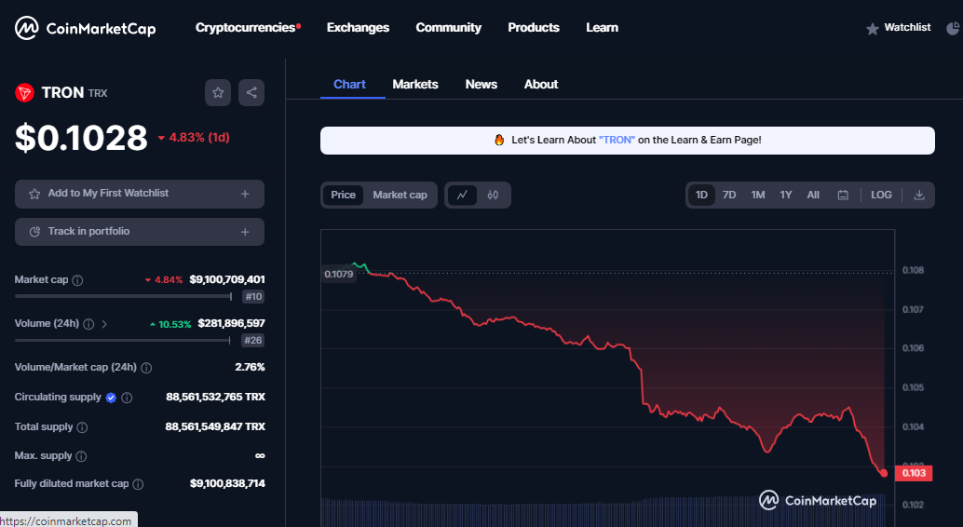Viewport: 963px width, 527px height.
Task: Switch to line chart view
Action: [463, 195]
